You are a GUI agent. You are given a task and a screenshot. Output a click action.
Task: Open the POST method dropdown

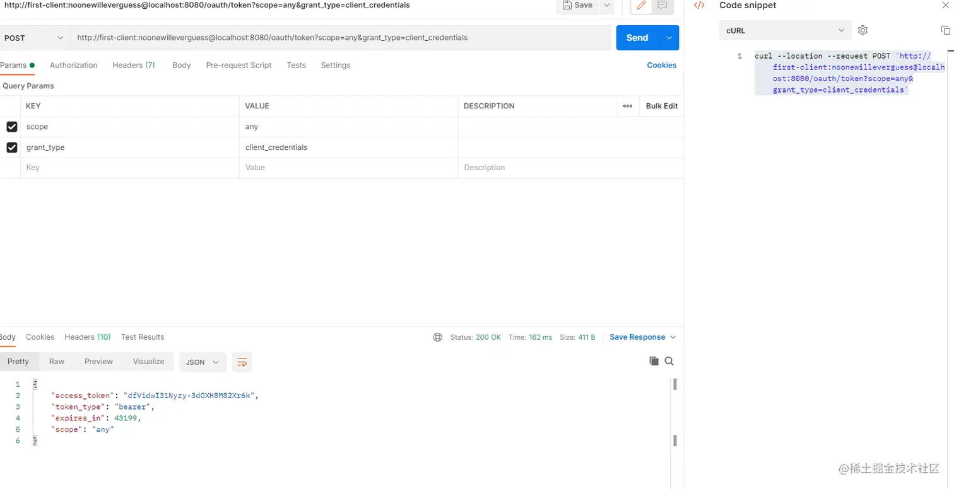[34, 38]
